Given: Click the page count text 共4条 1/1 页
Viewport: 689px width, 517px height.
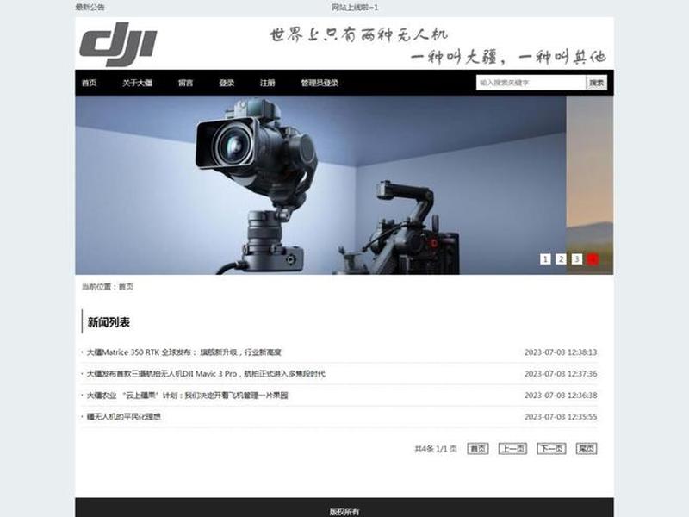Looking at the screenshot, I should point(436,449).
